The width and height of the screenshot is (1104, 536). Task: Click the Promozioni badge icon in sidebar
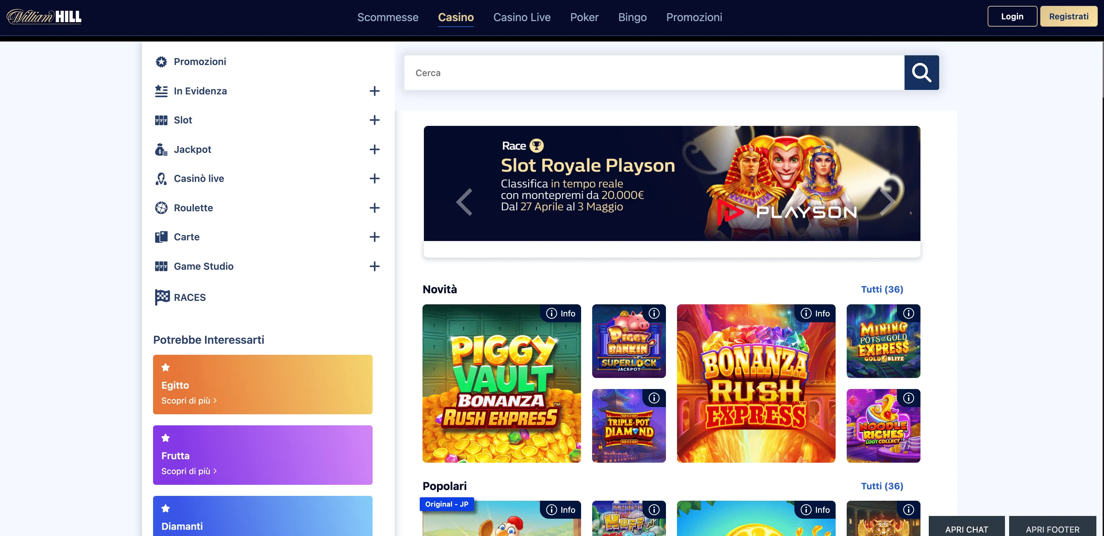161,62
